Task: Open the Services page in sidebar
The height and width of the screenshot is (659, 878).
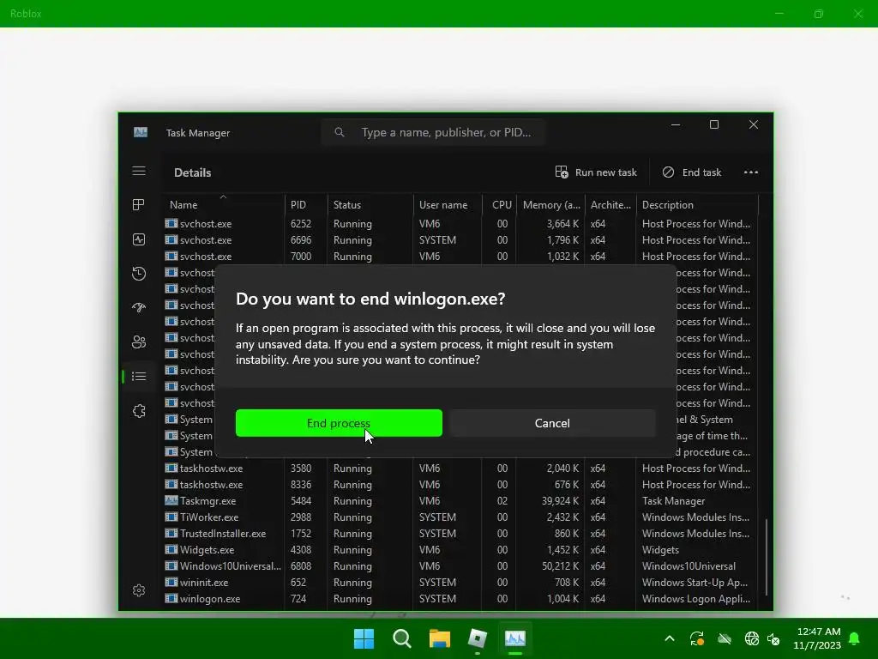Action: tap(139, 411)
